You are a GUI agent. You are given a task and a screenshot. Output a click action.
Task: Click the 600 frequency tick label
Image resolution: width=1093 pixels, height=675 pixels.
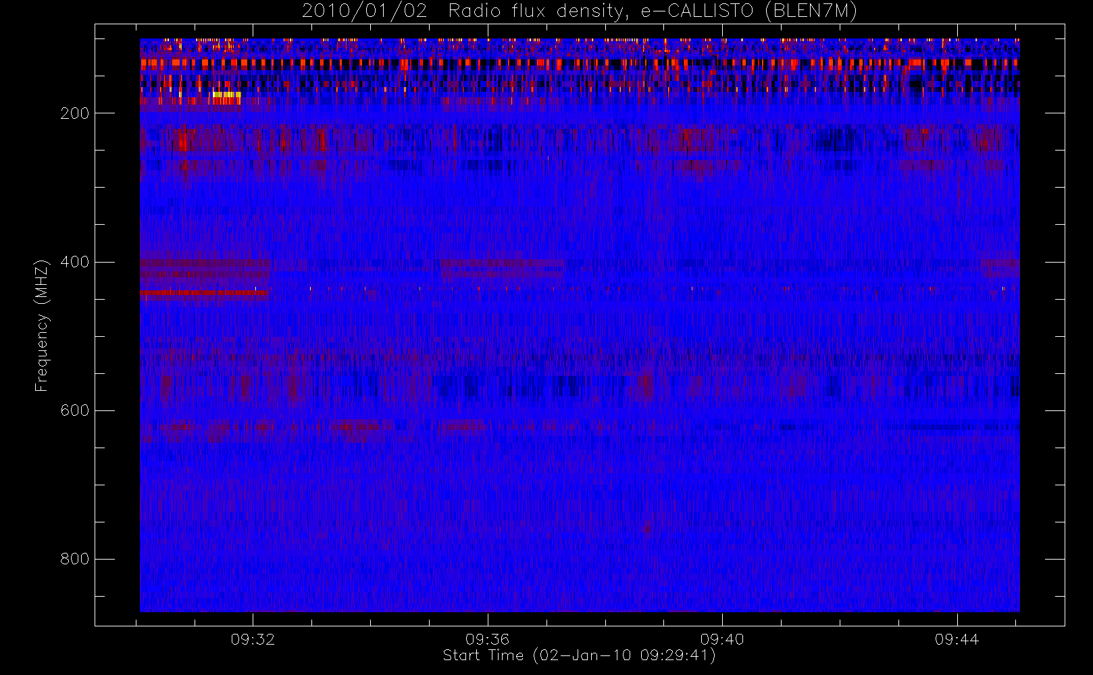click(74, 410)
